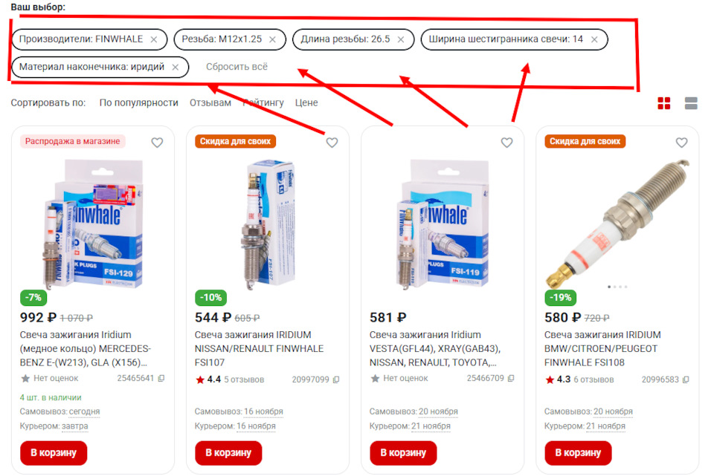Sort by По популярности
Viewport: 714px width, 476px height.
click(x=139, y=102)
